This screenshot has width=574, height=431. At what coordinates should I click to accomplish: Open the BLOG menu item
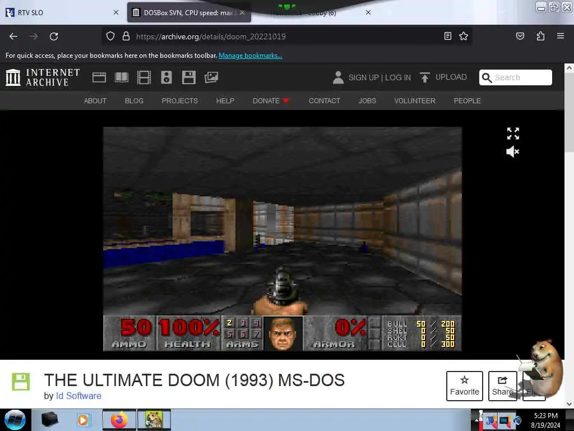134,101
